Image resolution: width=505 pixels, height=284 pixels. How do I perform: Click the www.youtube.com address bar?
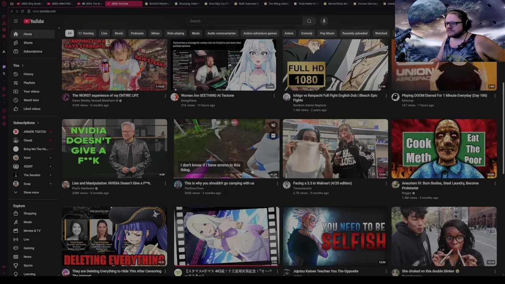tap(44, 11)
